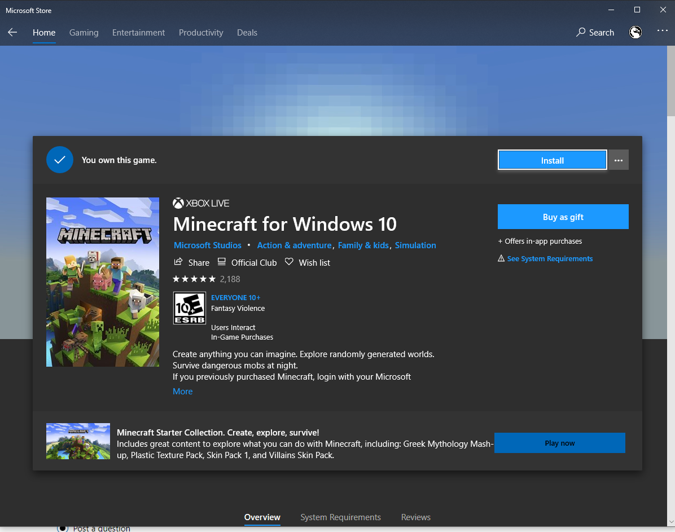Click the owned checkmark circle icon
This screenshot has height=532, width=675.
(x=60, y=160)
